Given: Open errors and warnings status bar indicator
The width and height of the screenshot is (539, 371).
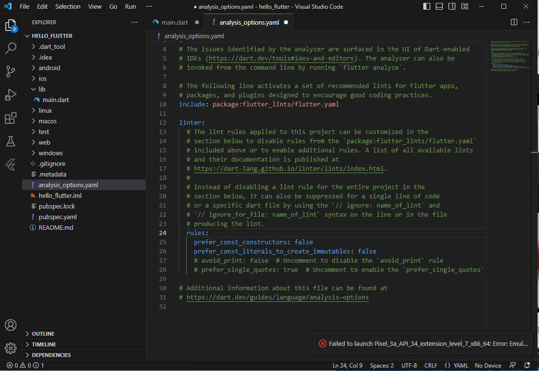Looking at the screenshot, I should (25, 365).
